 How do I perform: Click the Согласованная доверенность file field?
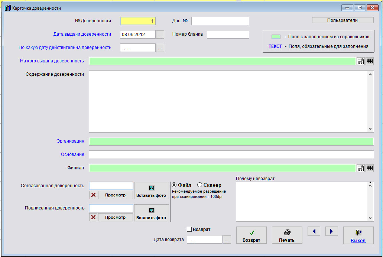[x=111, y=186]
